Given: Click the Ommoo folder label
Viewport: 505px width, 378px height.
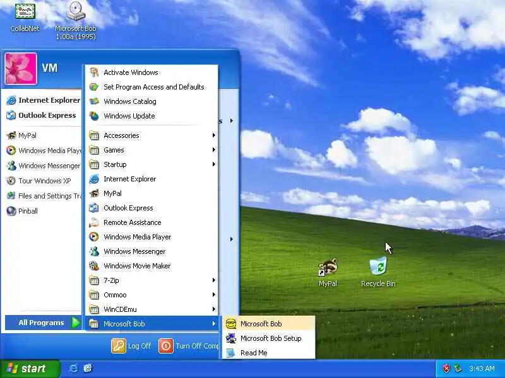Looking at the screenshot, I should (115, 295).
